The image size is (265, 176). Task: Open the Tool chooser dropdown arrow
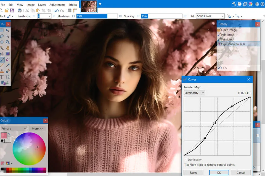point(12,16)
